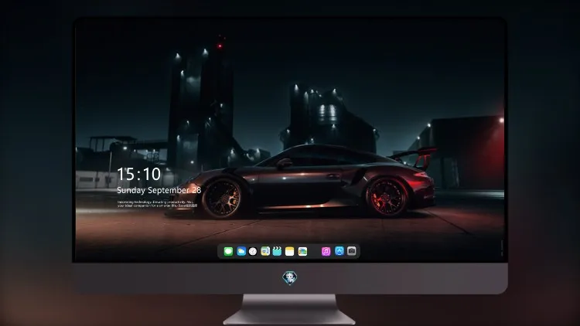Select the Sunday September 28 date text
This screenshot has width=580, height=326.
point(159,190)
